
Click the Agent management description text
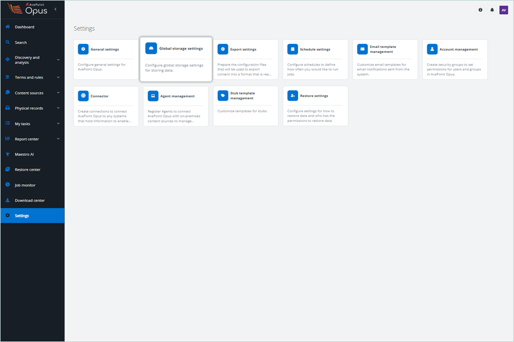click(174, 116)
